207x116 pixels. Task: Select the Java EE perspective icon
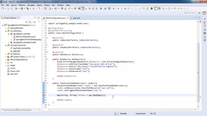(204, 13)
